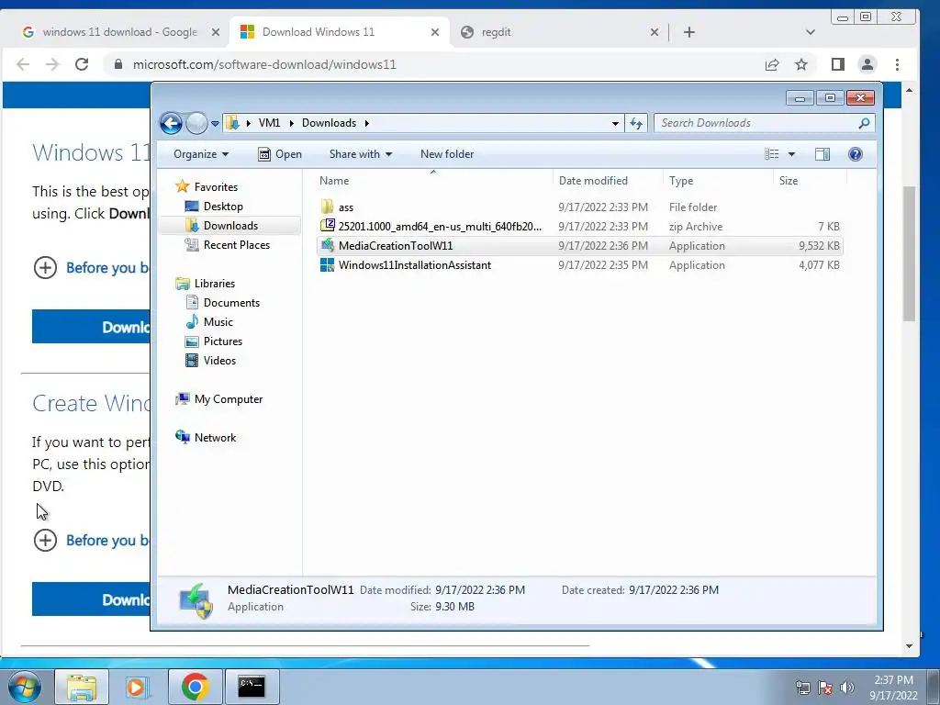Click the ass folder icon
This screenshot has width=940, height=705.
tap(328, 207)
